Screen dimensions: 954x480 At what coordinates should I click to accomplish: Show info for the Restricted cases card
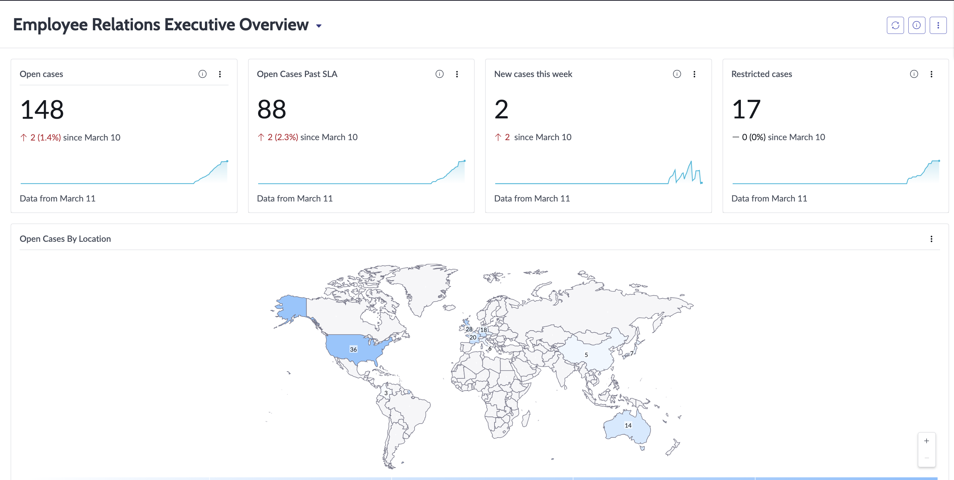pyautogui.click(x=914, y=74)
